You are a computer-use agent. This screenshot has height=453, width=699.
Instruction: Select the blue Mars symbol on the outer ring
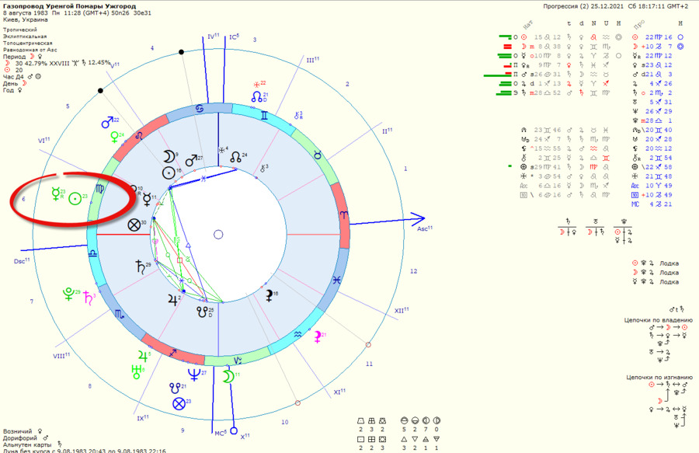[x=107, y=124]
